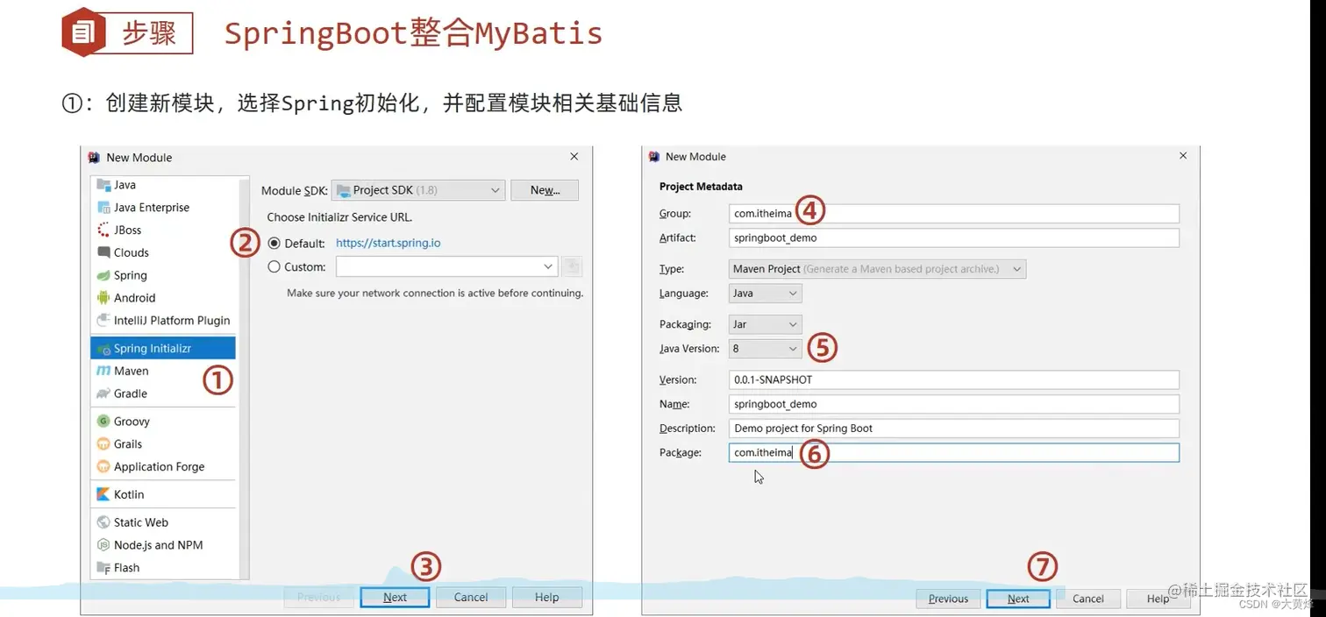Open the Module SDK dropdown
This screenshot has height=617, width=1326.
pos(418,190)
